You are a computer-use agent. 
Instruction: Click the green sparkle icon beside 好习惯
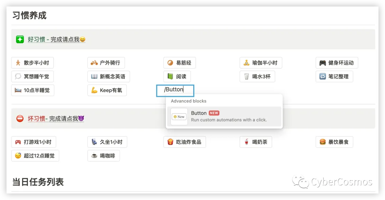point(20,39)
